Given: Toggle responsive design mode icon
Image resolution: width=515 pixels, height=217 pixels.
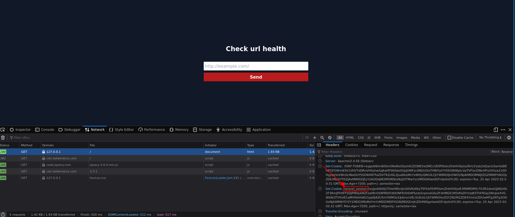Looking at the screenshot, I should (496, 130).
